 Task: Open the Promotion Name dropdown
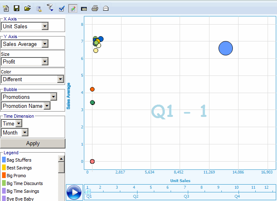coord(47,106)
